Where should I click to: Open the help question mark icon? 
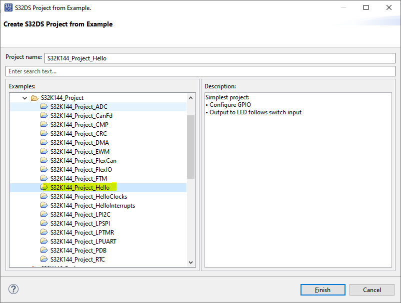(x=13, y=289)
